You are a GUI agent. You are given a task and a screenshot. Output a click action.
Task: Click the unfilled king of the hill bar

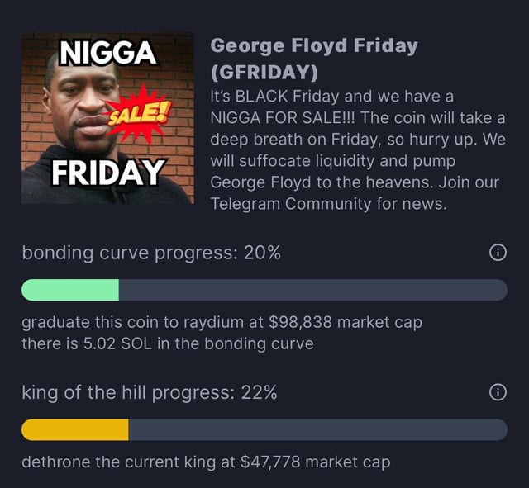pyautogui.click(x=317, y=429)
